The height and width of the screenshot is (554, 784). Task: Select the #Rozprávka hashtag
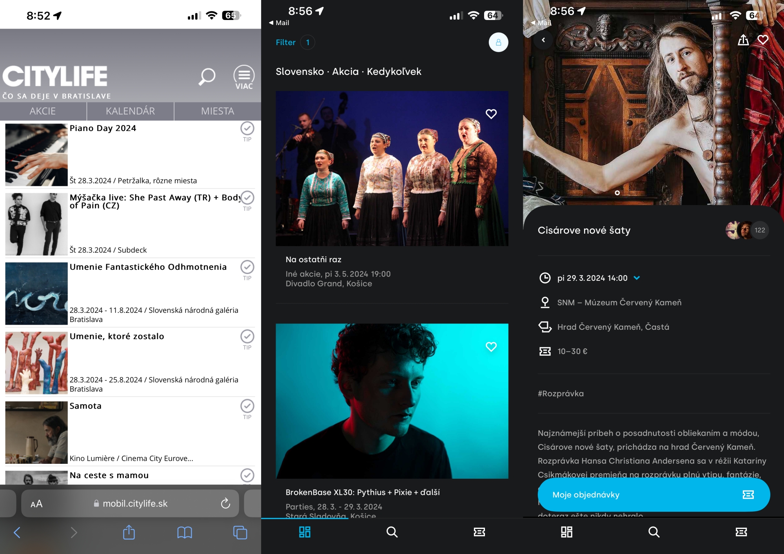pyautogui.click(x=561, y=394)
